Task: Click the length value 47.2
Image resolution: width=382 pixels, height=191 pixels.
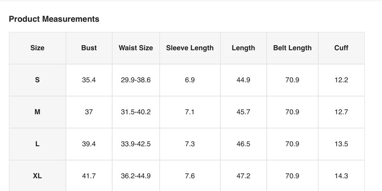Action: point(243,176)
